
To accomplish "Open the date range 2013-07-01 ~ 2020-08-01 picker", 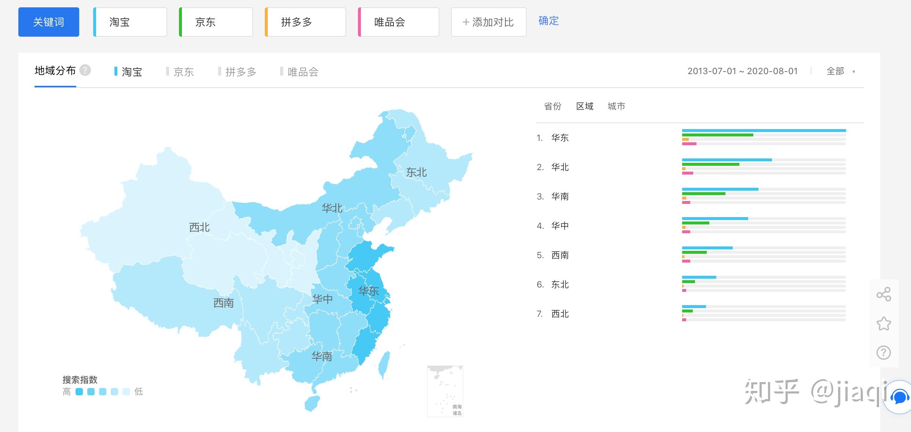I will click(x=743, y=71).
